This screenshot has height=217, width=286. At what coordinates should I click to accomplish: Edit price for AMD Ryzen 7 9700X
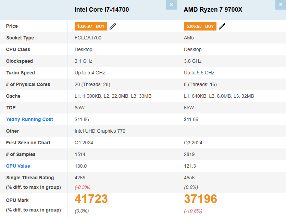tap(222, 26)
